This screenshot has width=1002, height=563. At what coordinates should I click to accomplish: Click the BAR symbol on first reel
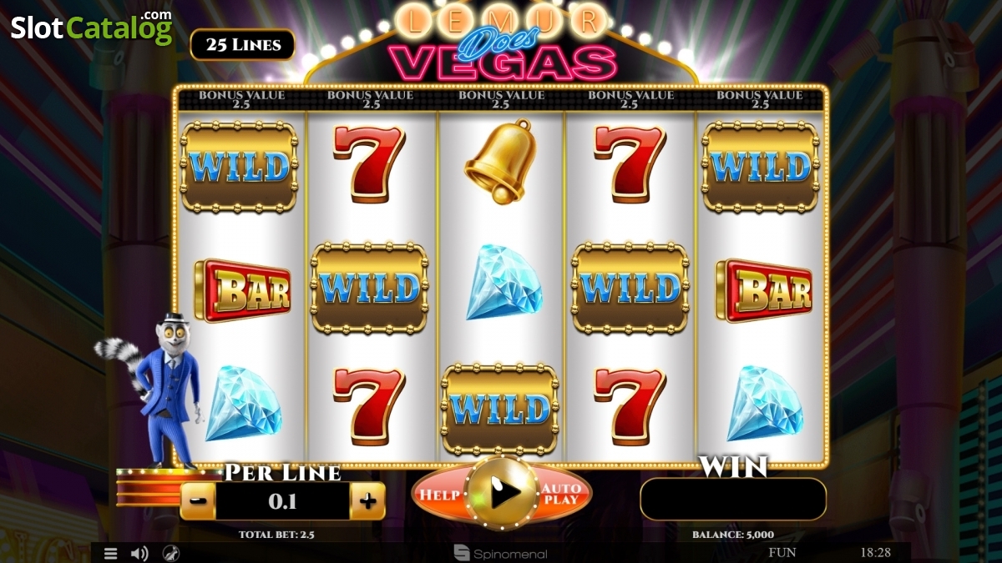[x=242, y=290]
